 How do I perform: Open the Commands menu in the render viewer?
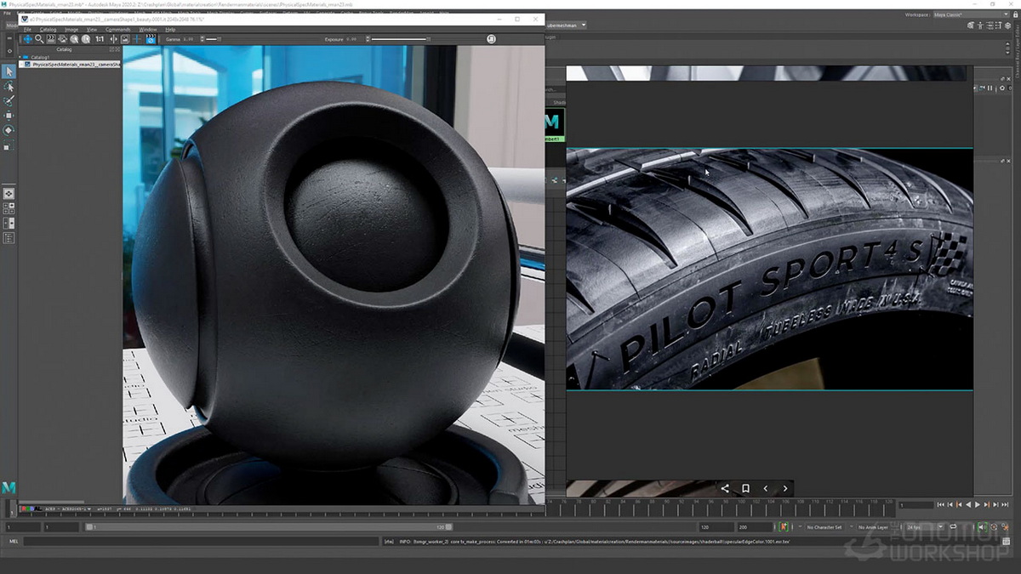118,30
